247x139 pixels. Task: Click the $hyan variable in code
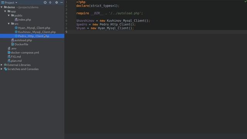pyautogui.click(x=81, y=28)
